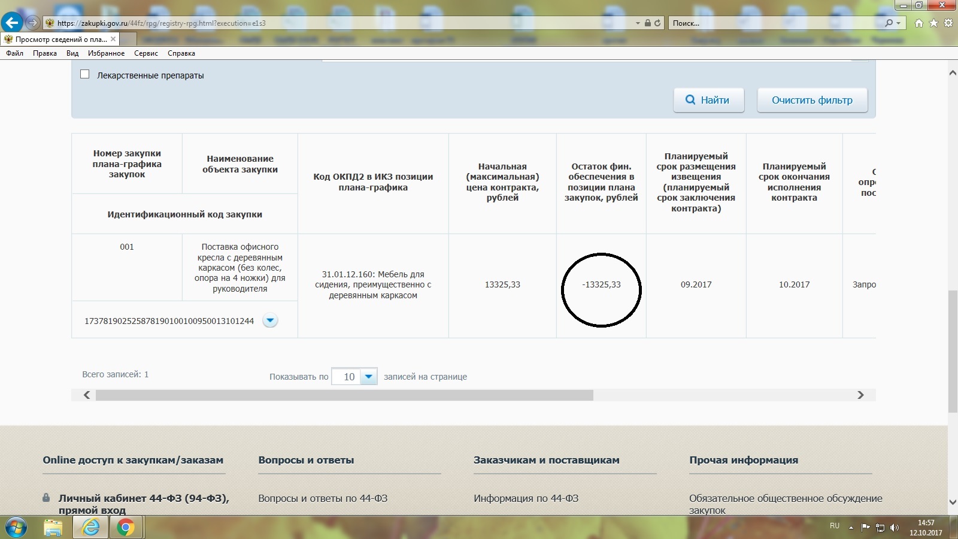
Task: Open the Избранное menu
Action: (106, 53)
